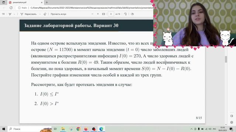Activate the Нарисовать draw tool
The height and width of the screenshot is (132, 236).
[28, 14]
